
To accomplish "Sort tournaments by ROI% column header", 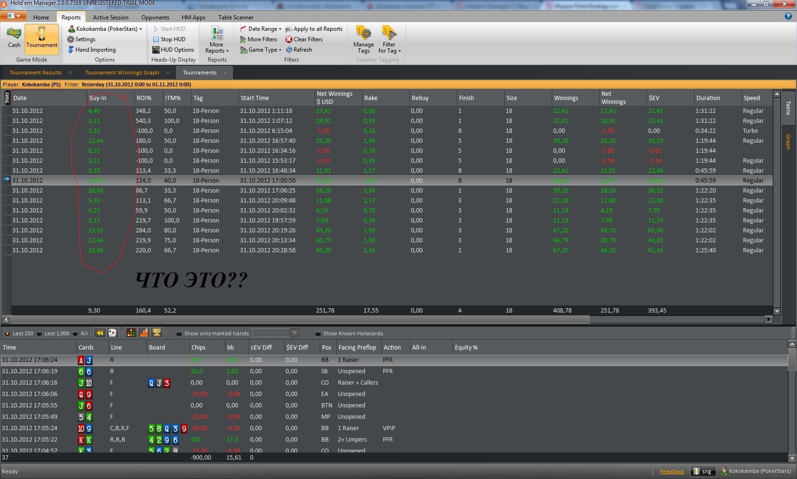I will [x=148, y=98].
